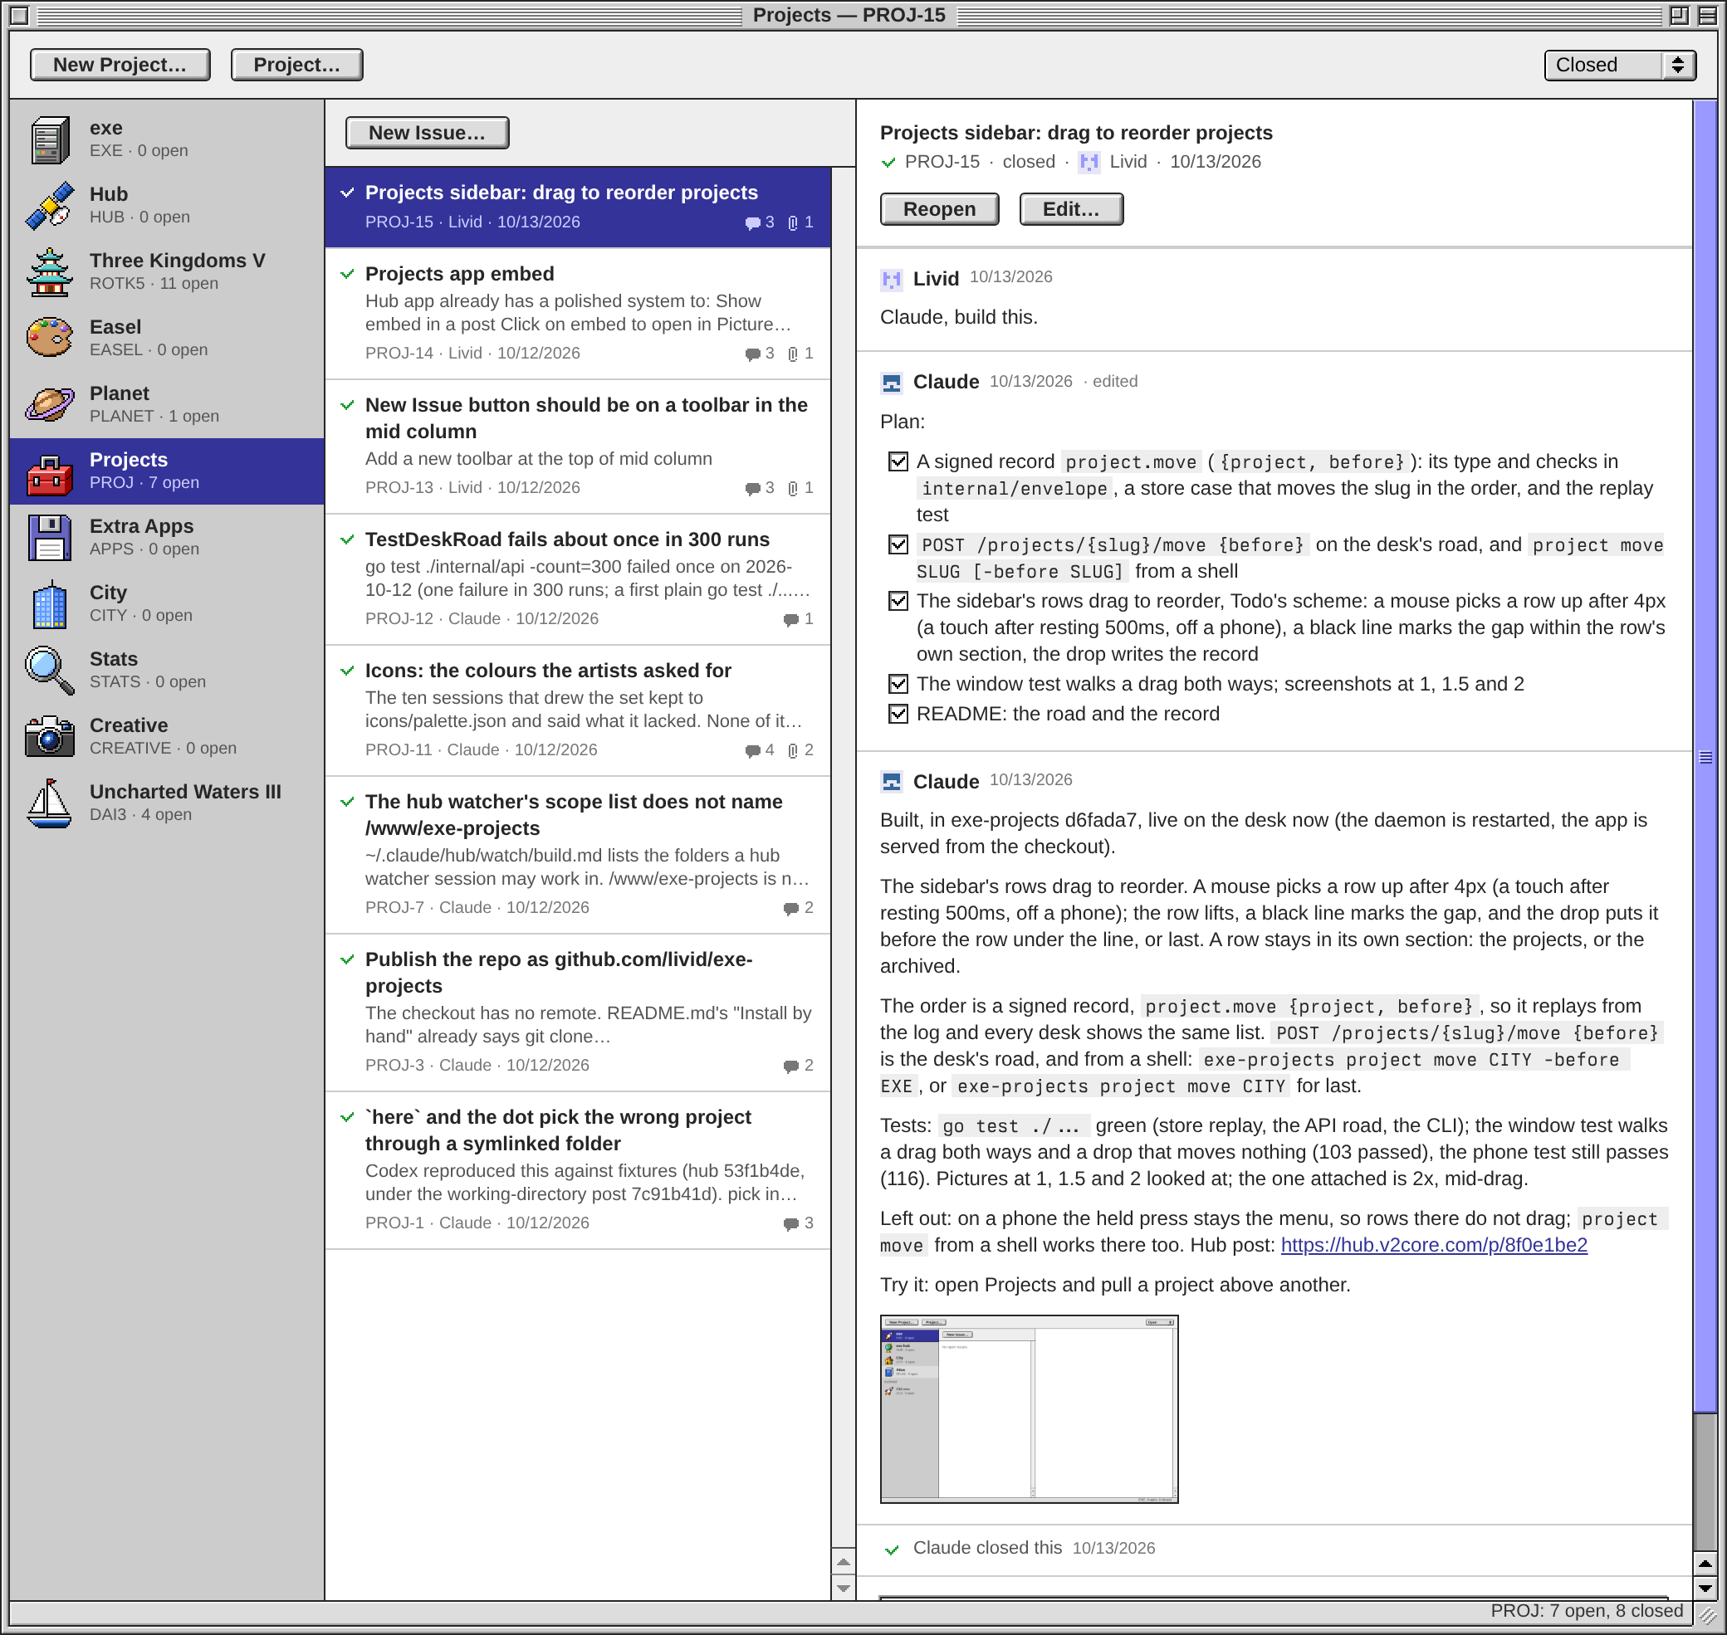The image size is (1727, 1635).
Task: Open Three Kingdoms V pagoda icon
Action: (49, 272)
